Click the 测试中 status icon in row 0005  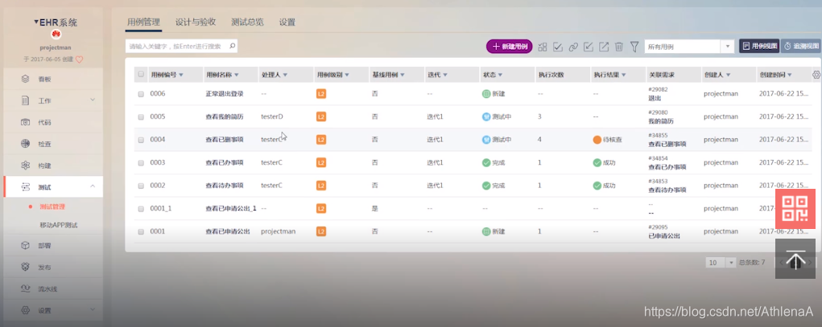click(486, 116)
